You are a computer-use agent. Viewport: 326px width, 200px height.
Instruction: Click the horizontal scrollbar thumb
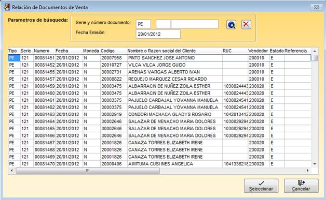(88, 171)
